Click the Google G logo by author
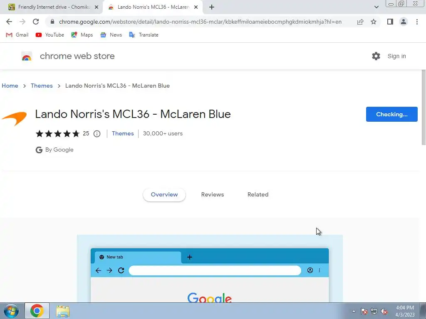 pyautogui.click(x=39, y=150)
